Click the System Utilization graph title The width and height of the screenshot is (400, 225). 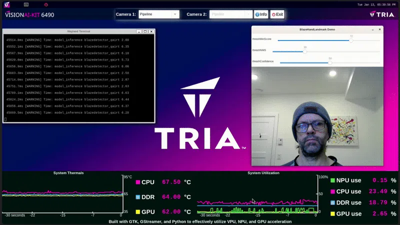pyautogui.click(x=263, y=173)
